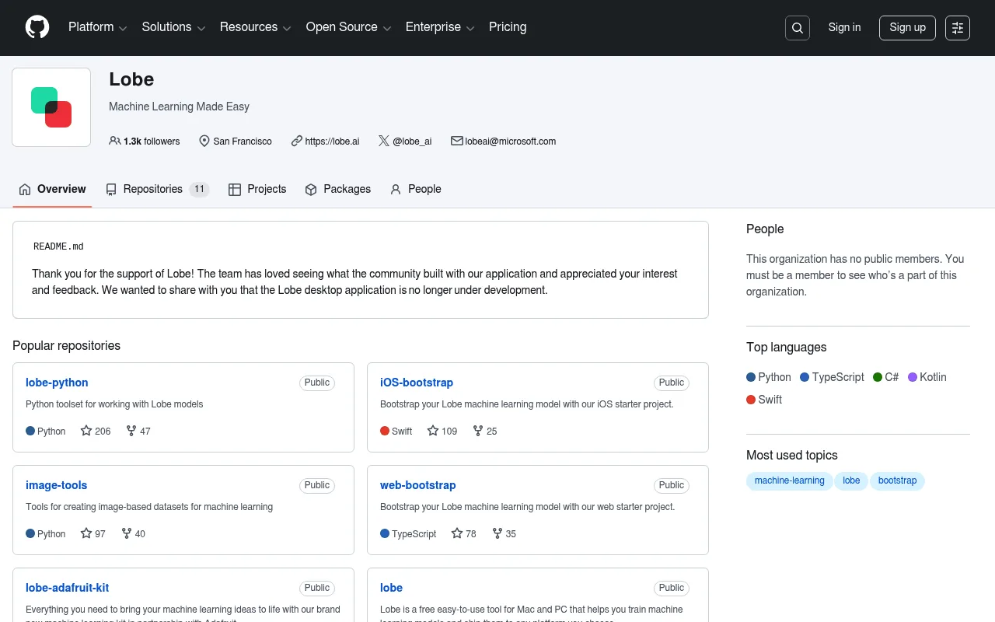Screen dimensions: 995x622
Task: Filter by TypeScript in Top languages
Action: (833, 377)
